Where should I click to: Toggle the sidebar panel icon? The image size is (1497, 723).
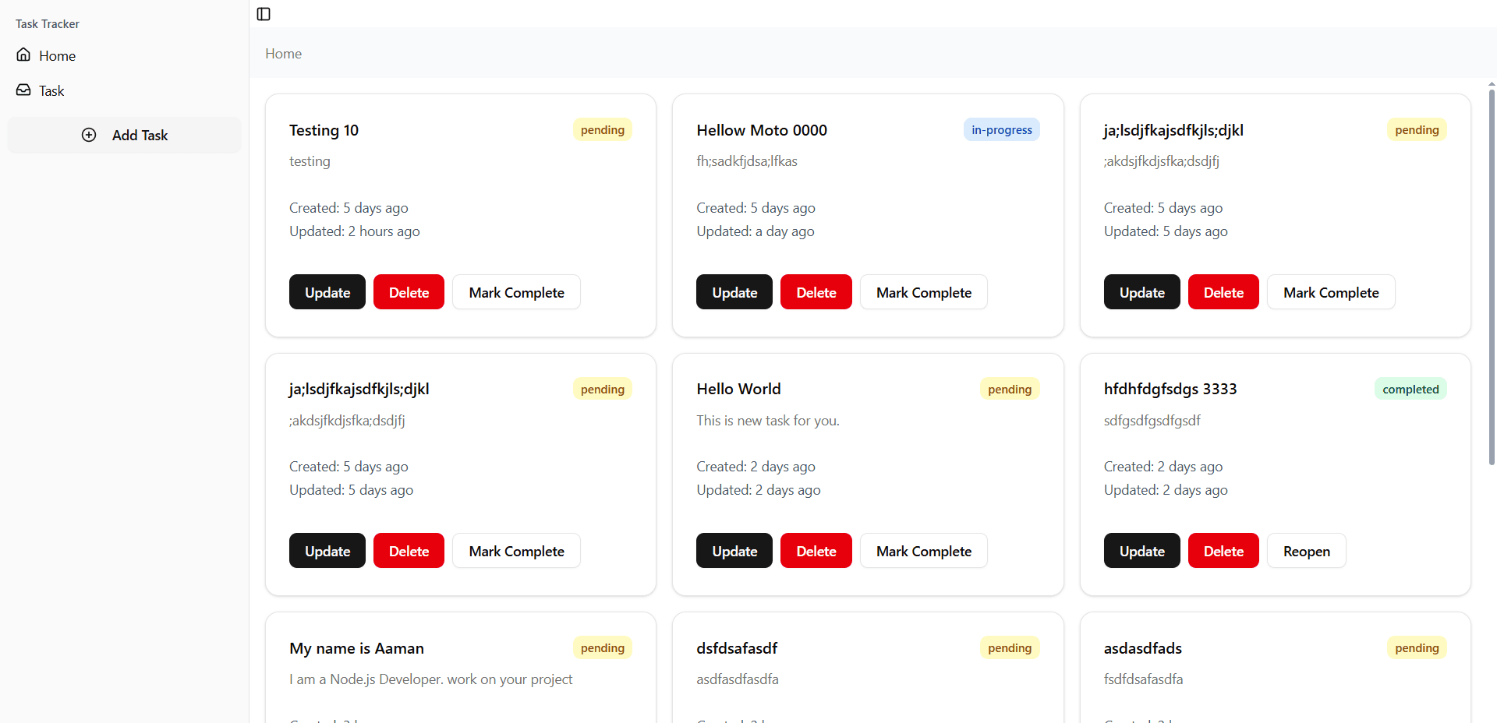264,14
